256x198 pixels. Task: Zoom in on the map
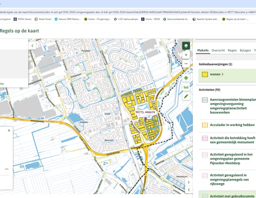point(186,55)
